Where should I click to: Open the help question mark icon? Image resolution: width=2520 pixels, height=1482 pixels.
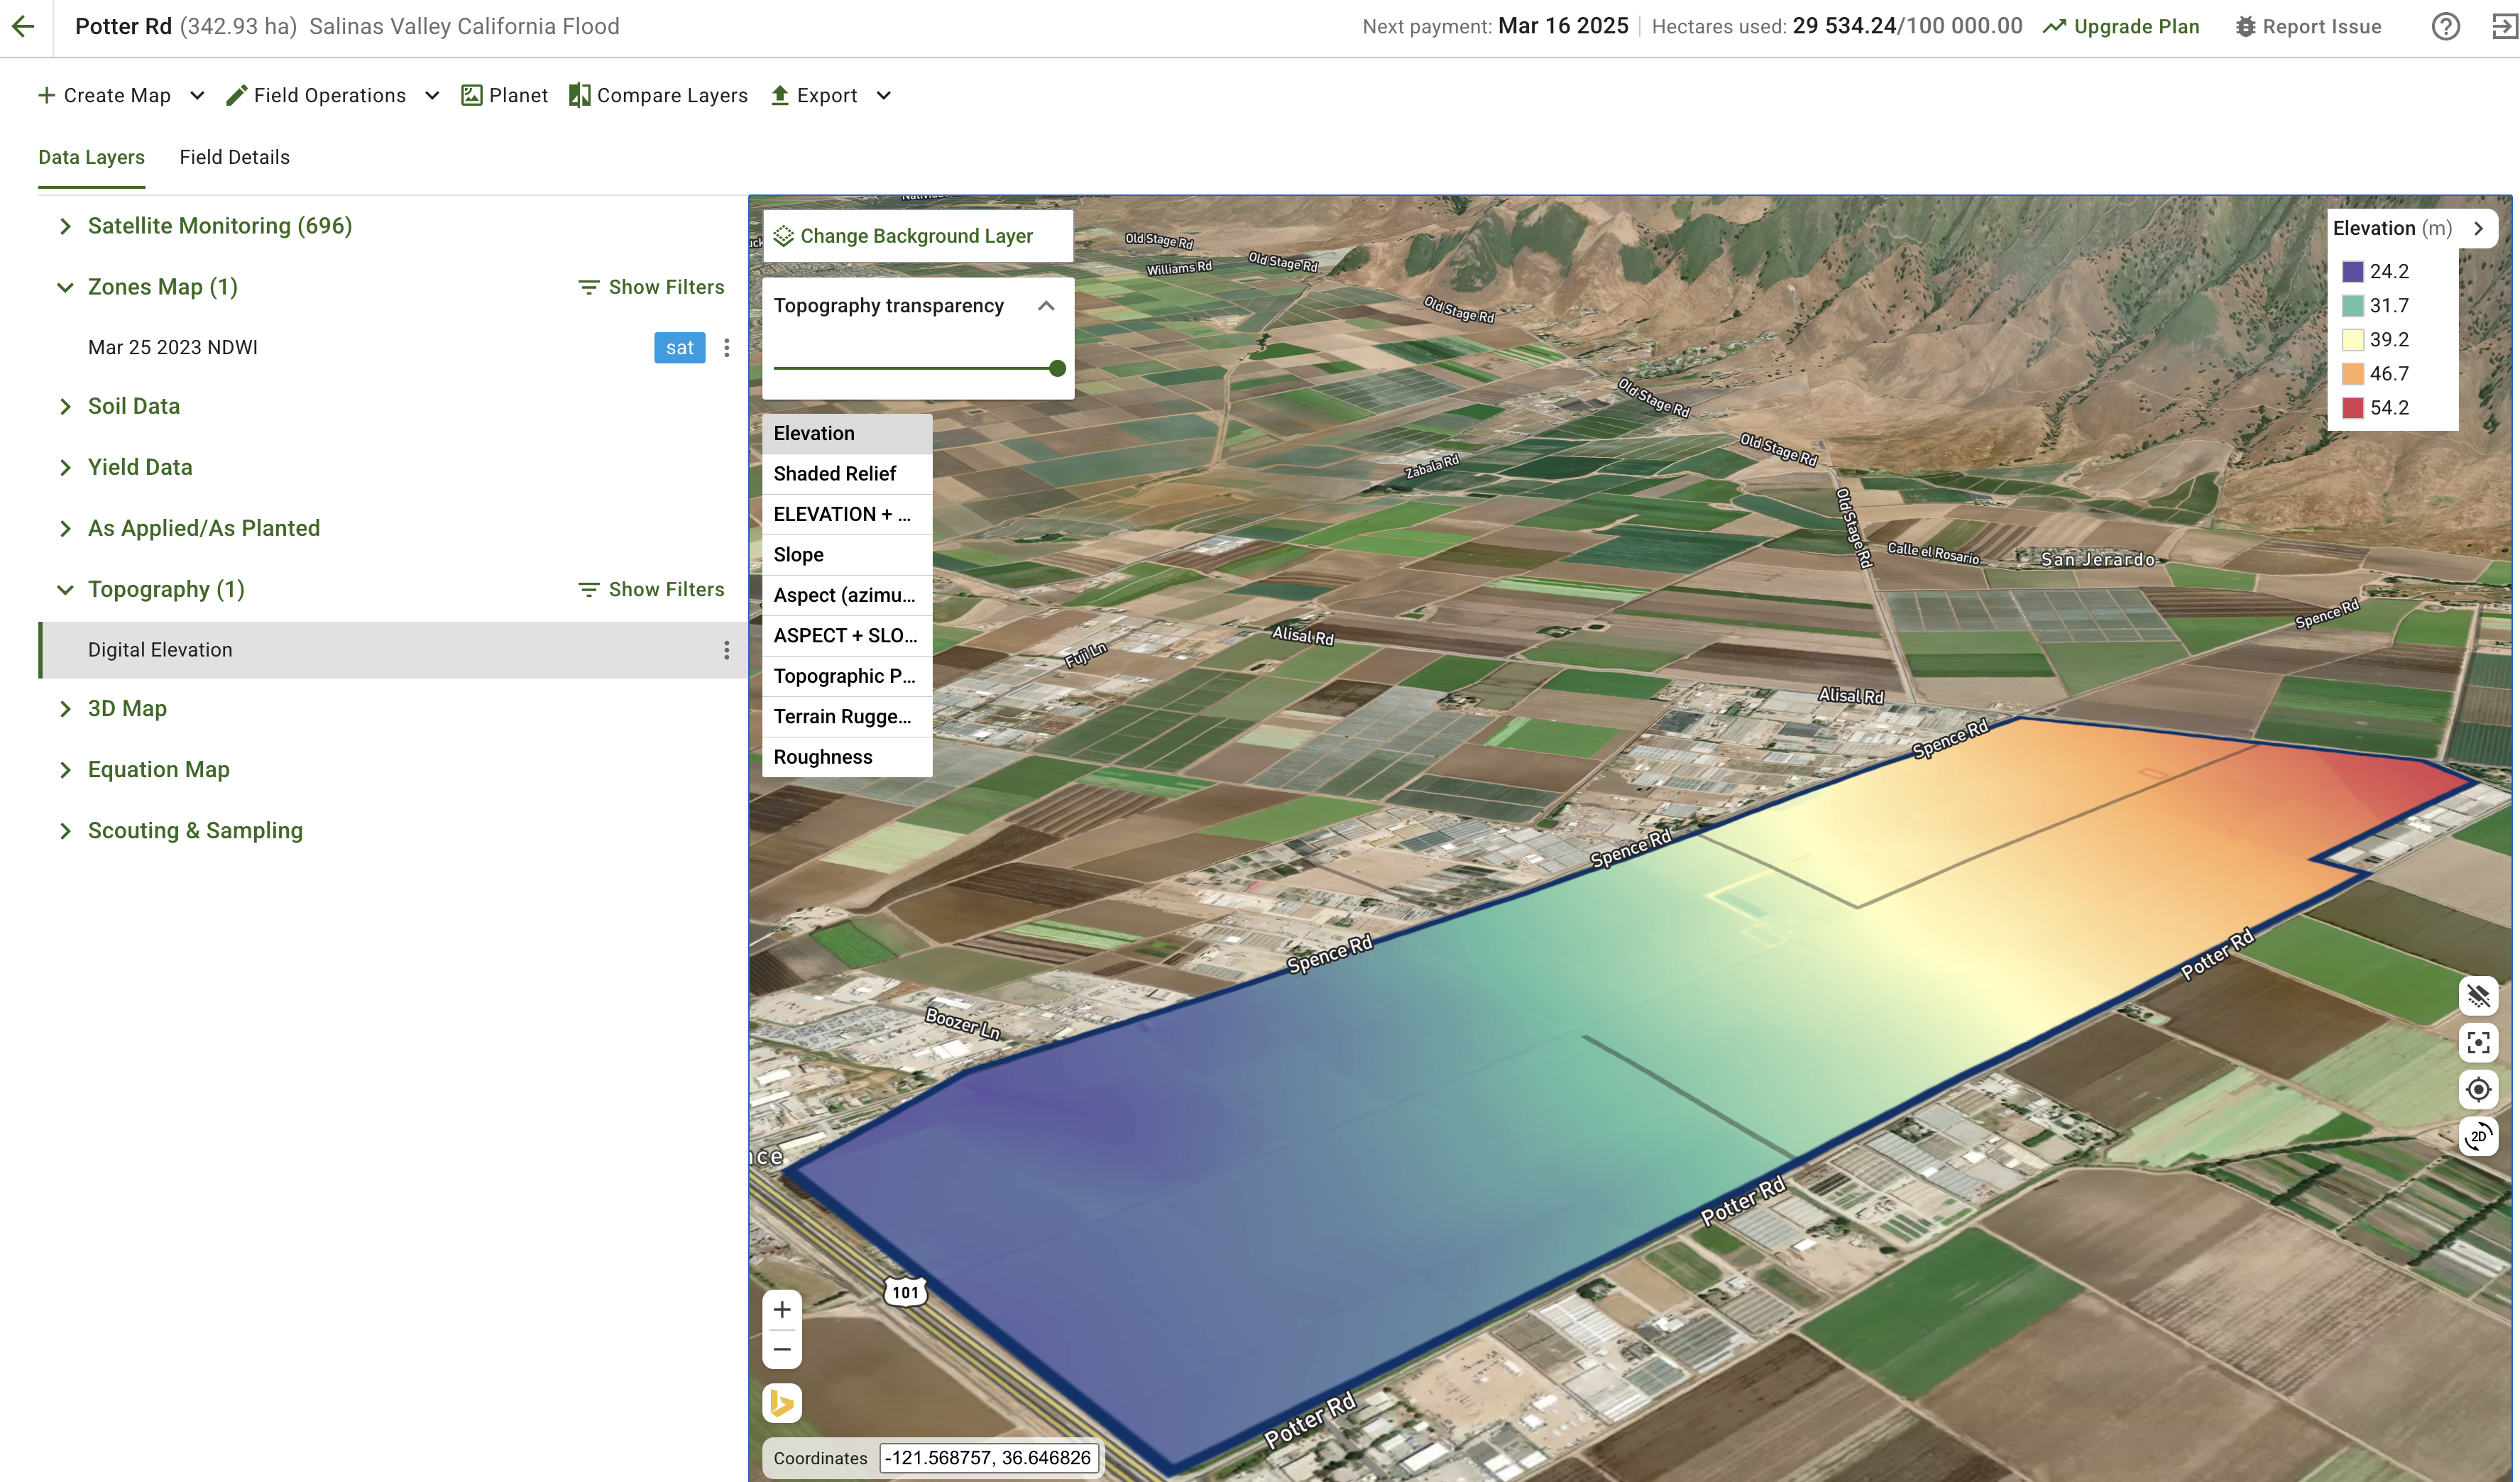[x=2445, y=27]
